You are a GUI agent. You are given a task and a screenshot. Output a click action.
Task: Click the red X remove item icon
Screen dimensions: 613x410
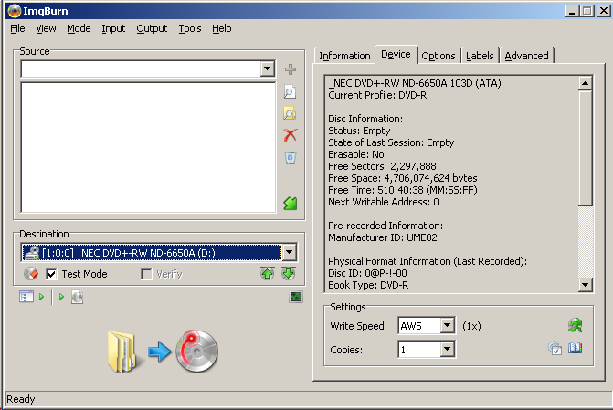tap(291, 135)
